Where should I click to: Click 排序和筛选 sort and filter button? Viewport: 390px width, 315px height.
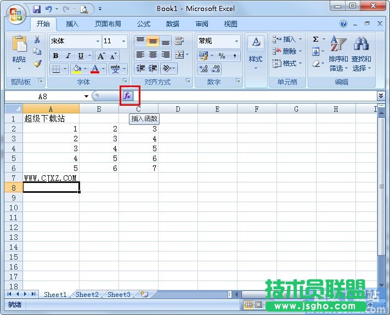pos(338,53)
